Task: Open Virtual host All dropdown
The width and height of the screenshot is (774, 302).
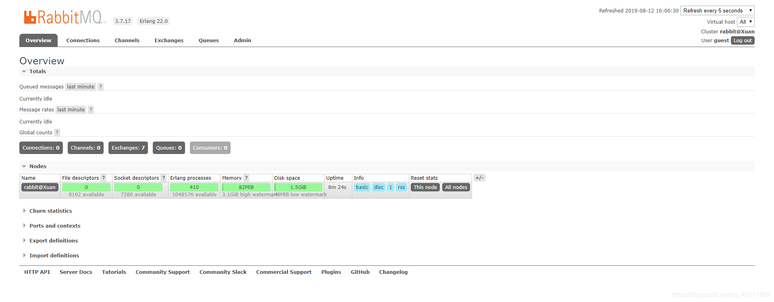Action: click(x=746, y=22)
